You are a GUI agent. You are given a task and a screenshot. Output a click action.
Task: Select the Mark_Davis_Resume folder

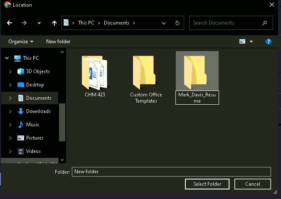click(x=197, y=77)
